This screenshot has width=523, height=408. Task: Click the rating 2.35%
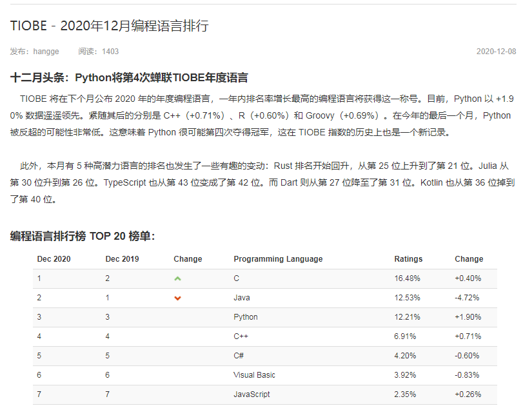click(x=405, y=394)
